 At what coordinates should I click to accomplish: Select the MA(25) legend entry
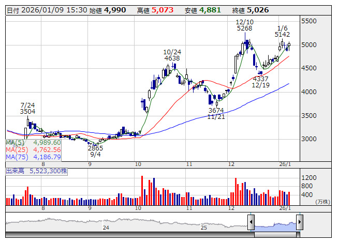click(x=33, y=149)
